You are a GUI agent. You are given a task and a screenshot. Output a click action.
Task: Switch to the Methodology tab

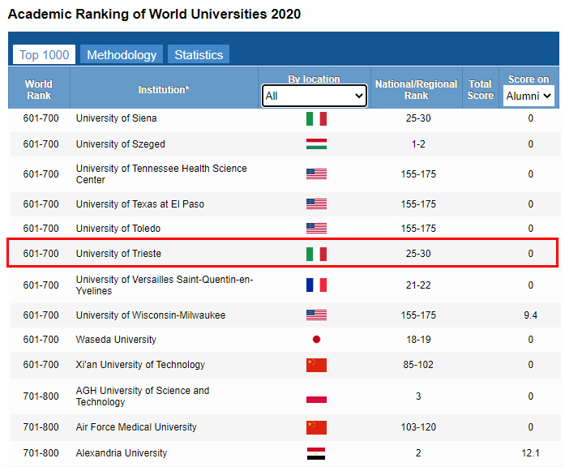122,55
